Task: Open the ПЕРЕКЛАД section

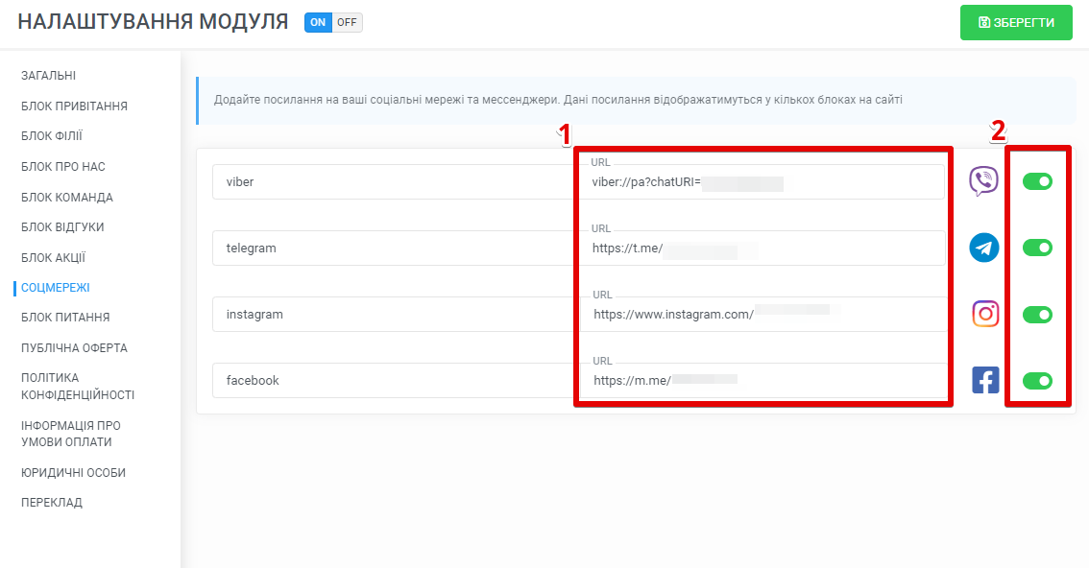Action: (52, 503)
